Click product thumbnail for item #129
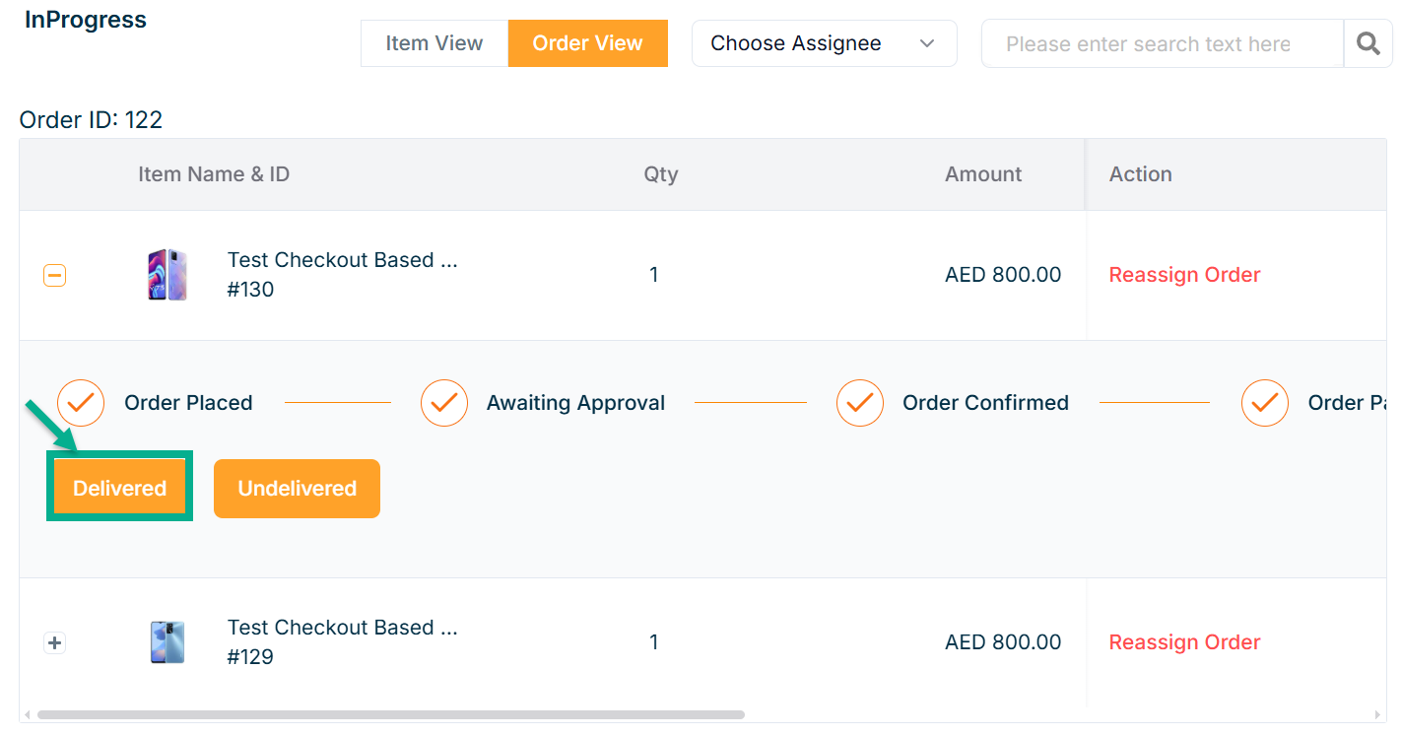 (x=167, y=642)
